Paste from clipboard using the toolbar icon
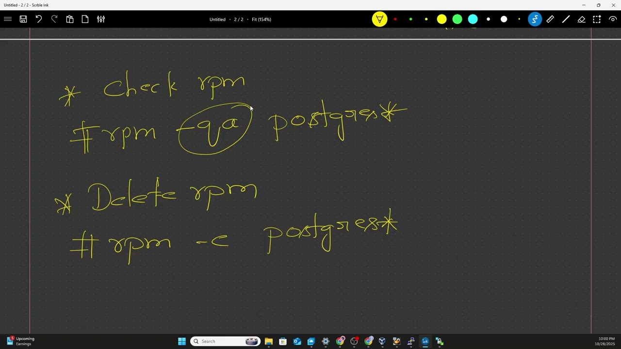The height and width of the screenshot is (349, 621). pos(70,19)
